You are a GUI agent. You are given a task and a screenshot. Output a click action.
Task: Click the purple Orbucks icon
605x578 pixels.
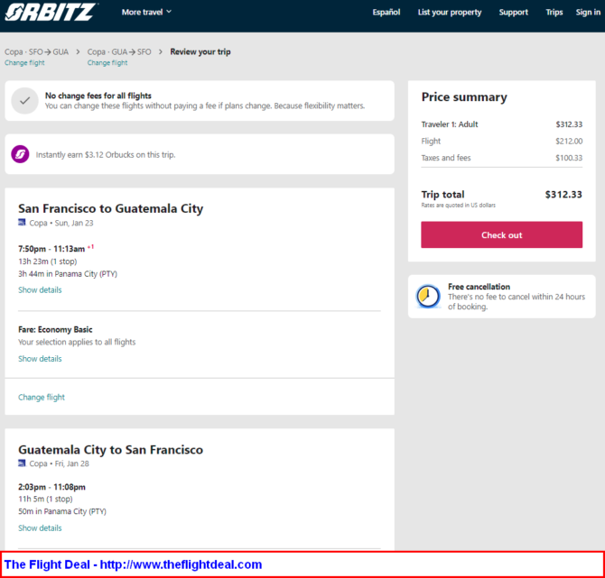coord(20,154)
